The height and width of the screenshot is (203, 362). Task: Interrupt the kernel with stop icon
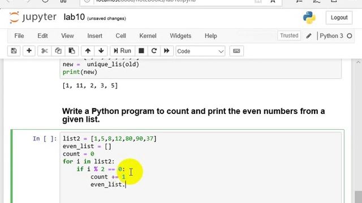coord(141,51)
